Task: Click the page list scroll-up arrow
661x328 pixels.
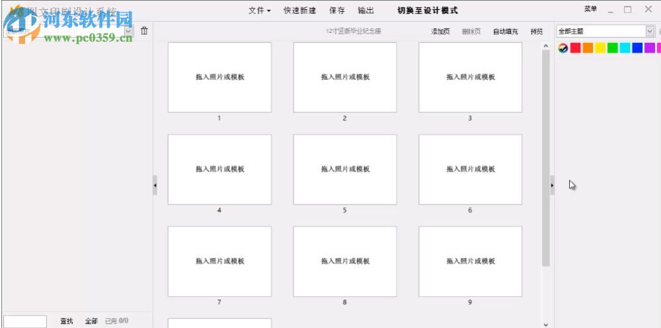Action: [546, 46]
